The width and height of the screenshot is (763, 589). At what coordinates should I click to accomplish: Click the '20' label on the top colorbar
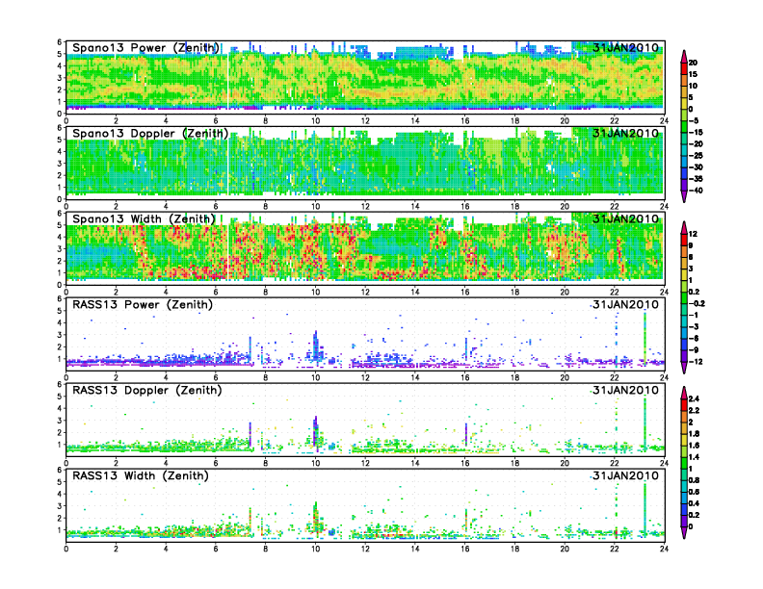click(x=693, y=63)
